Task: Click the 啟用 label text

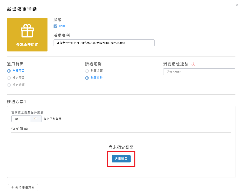Action: click(62, 26)
